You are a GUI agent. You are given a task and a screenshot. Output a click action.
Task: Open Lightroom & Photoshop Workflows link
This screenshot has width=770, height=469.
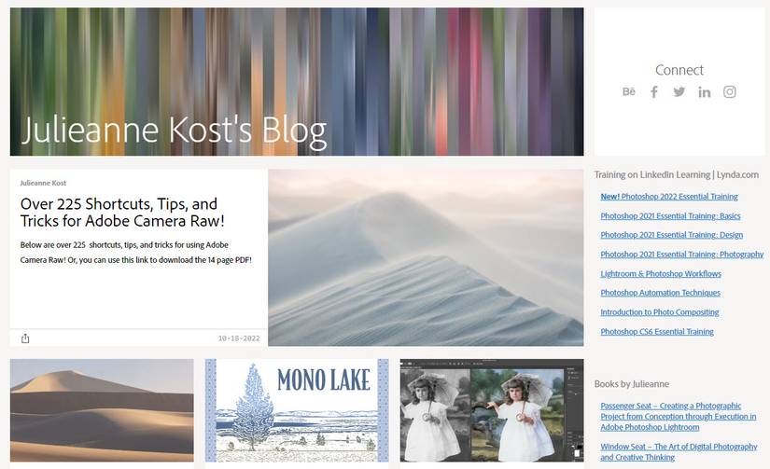661,274
